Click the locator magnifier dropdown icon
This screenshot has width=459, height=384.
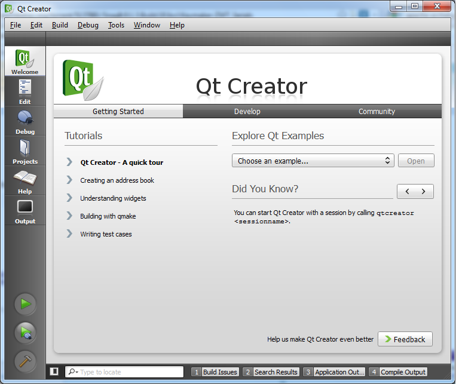73,371
